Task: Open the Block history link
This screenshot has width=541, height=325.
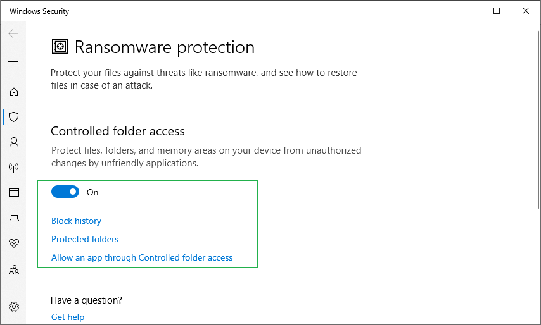Action: point(76,221)
